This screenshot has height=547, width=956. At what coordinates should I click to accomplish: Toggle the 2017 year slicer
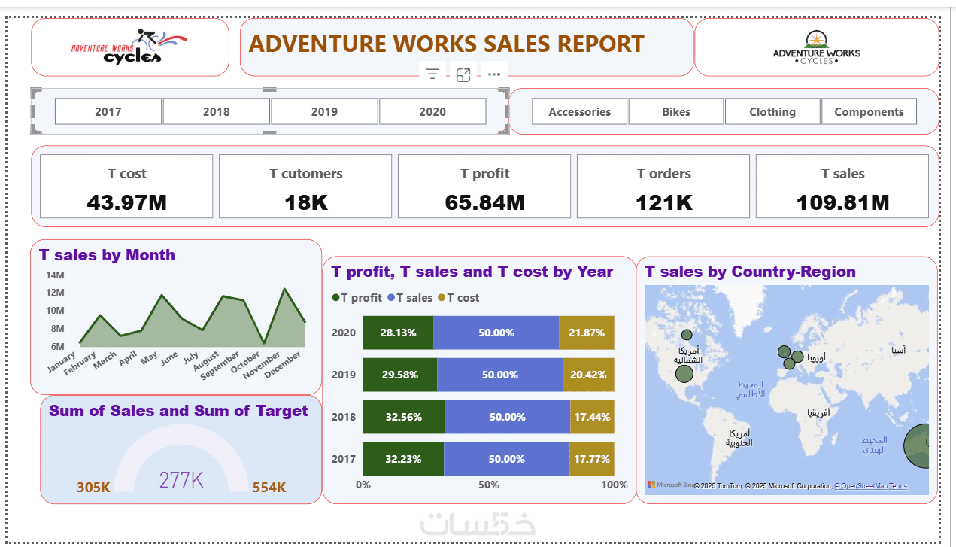[x=108, y=111]
